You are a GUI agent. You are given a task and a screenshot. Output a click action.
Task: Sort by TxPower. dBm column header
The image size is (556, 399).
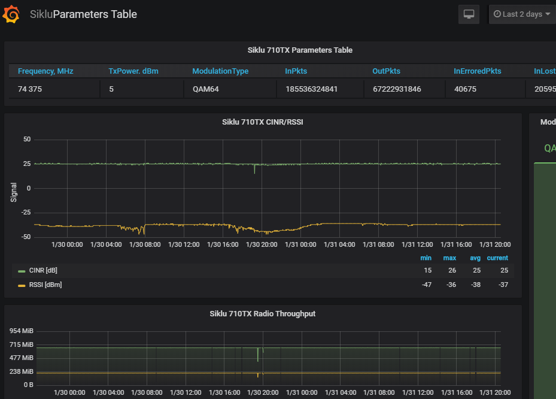(x=133, y=71)
